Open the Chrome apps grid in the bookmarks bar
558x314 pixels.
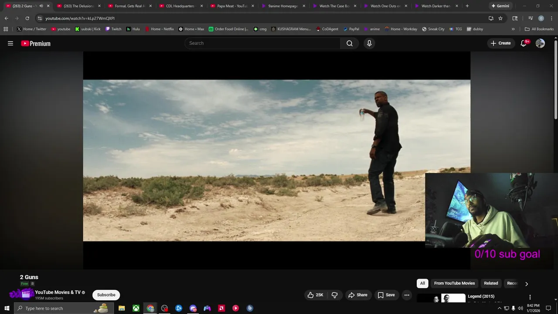tap(6, 29)
